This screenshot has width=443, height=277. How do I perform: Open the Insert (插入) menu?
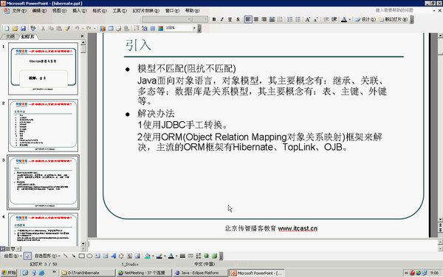point(80,11)
